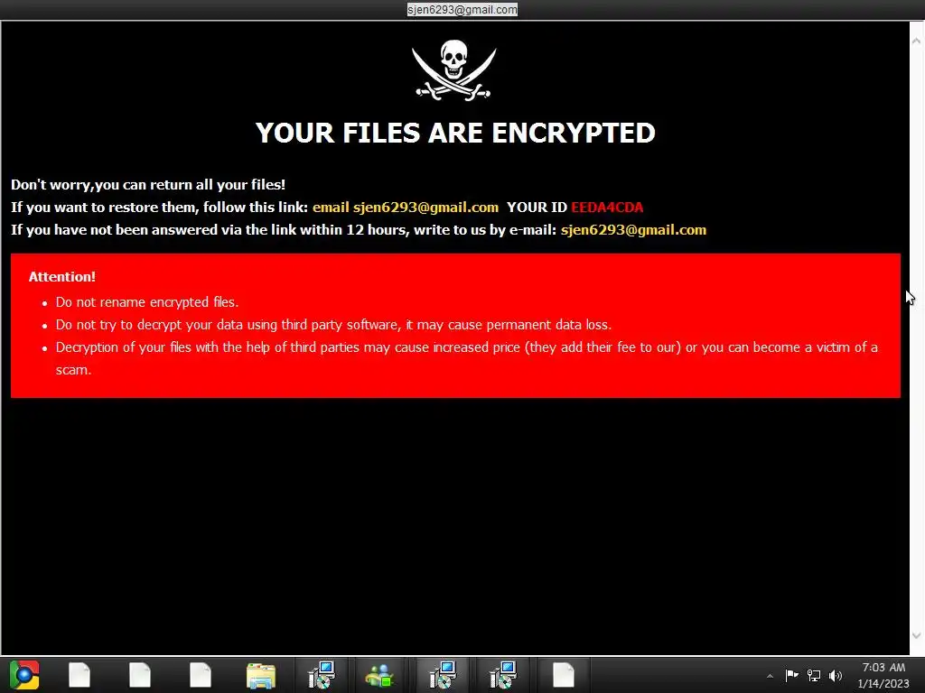Click the blank document icon next to Chrome

[x=79, y=675]
